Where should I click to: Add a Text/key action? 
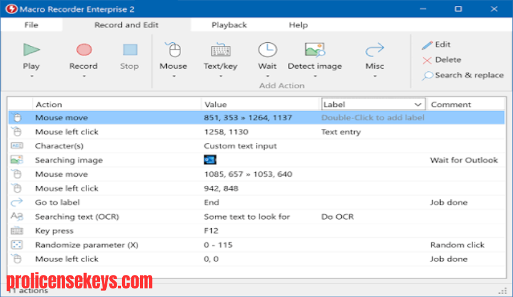pos(220,50)
